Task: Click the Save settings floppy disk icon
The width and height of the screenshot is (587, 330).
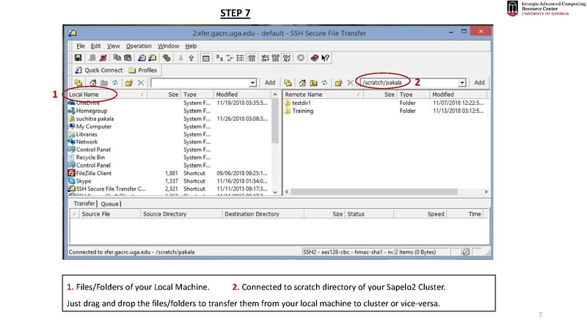Action: pyautogui.click(x=78, y=58)
